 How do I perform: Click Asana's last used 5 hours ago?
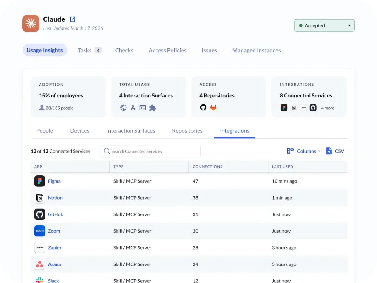[284, 264]
